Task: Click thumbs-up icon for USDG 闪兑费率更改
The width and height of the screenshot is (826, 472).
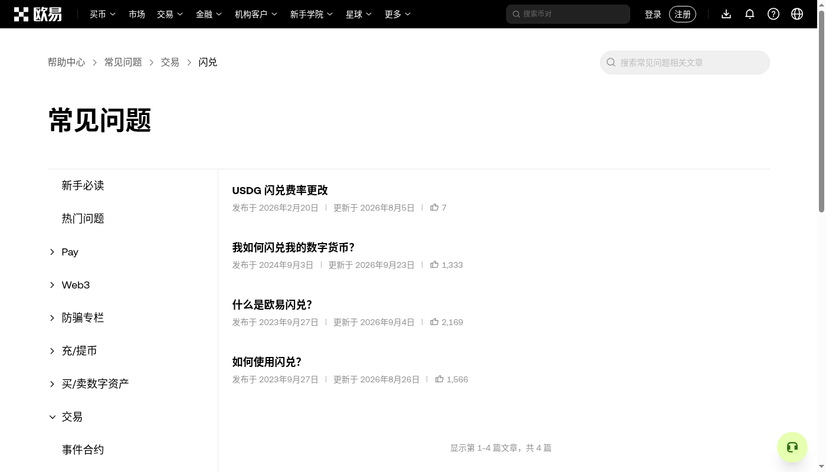Action: click(x=435, y=208)
